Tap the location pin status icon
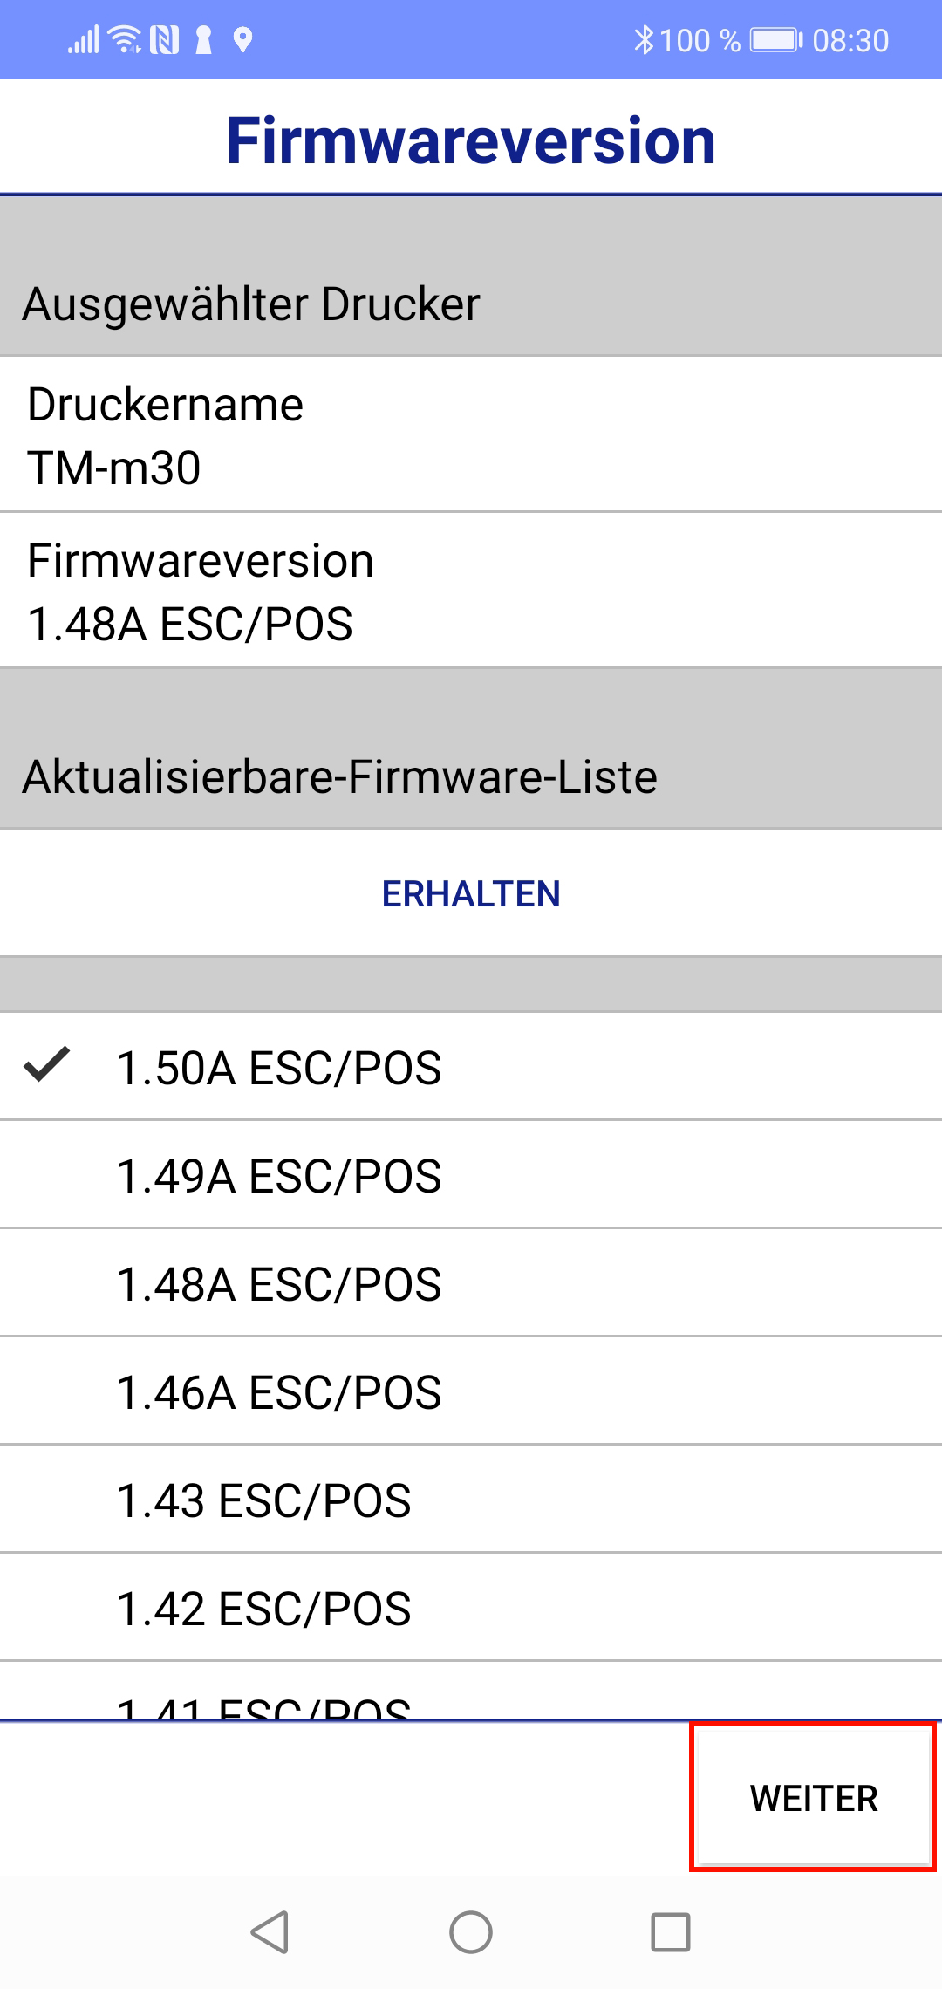The image size is (942, 1989). pyautogui.click(x=243, y=40)
